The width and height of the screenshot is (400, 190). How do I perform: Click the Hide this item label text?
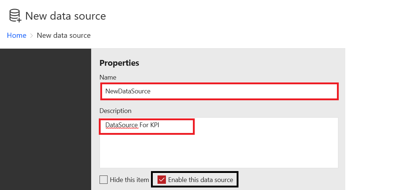[x=129, y=179]
